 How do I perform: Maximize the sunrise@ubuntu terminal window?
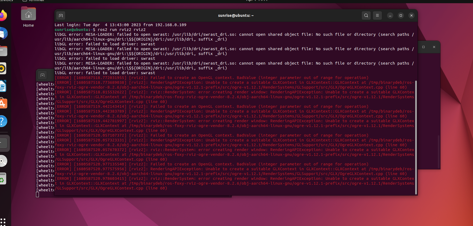point(401,15)
